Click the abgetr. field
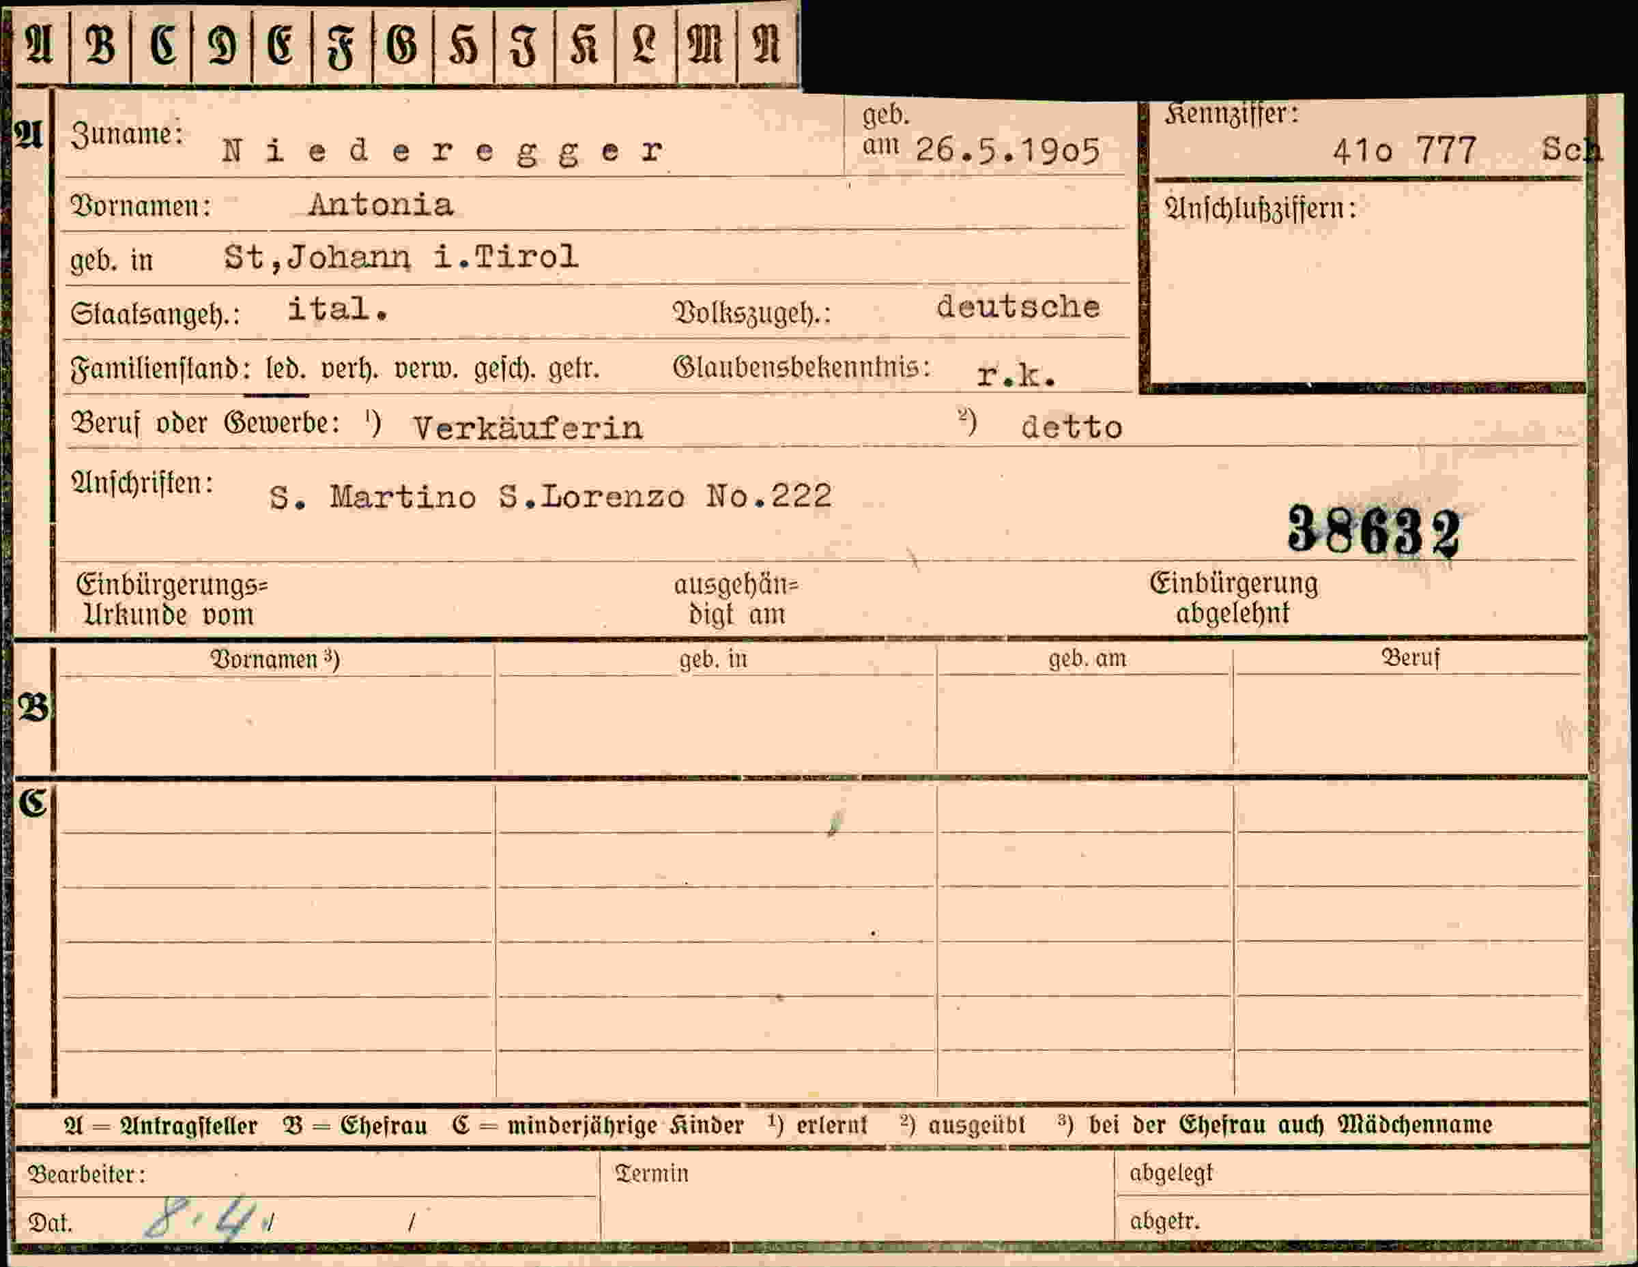Viewport: 1638px width, 1267px height. coord(1351,1219)
